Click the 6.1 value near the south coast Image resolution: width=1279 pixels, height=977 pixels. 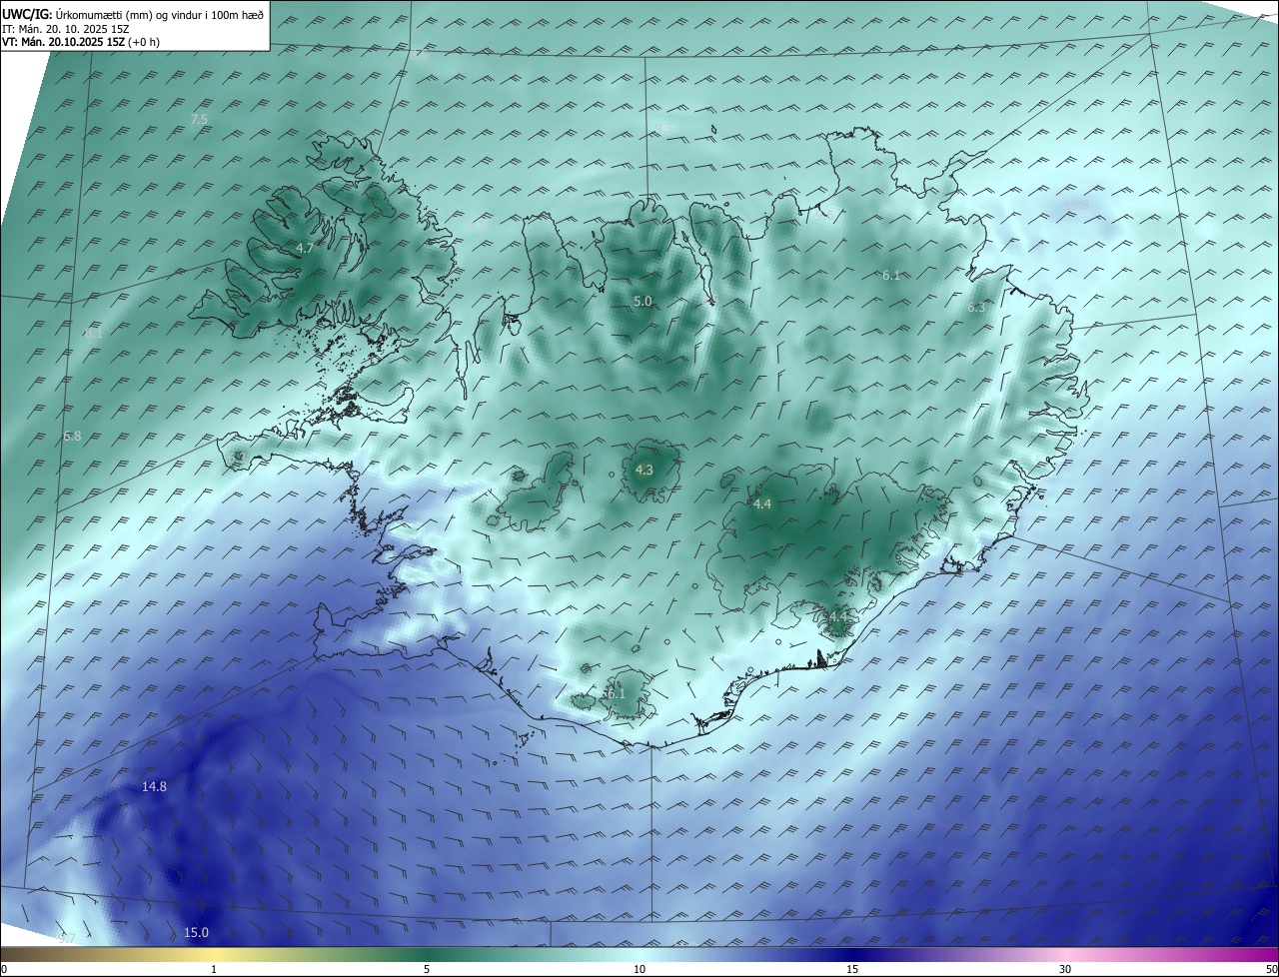pyautogui.click(x=616, y=693)
